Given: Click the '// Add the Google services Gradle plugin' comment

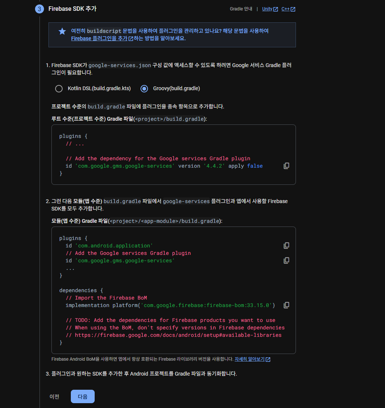Looking at the screenshot, I should 128,253.
